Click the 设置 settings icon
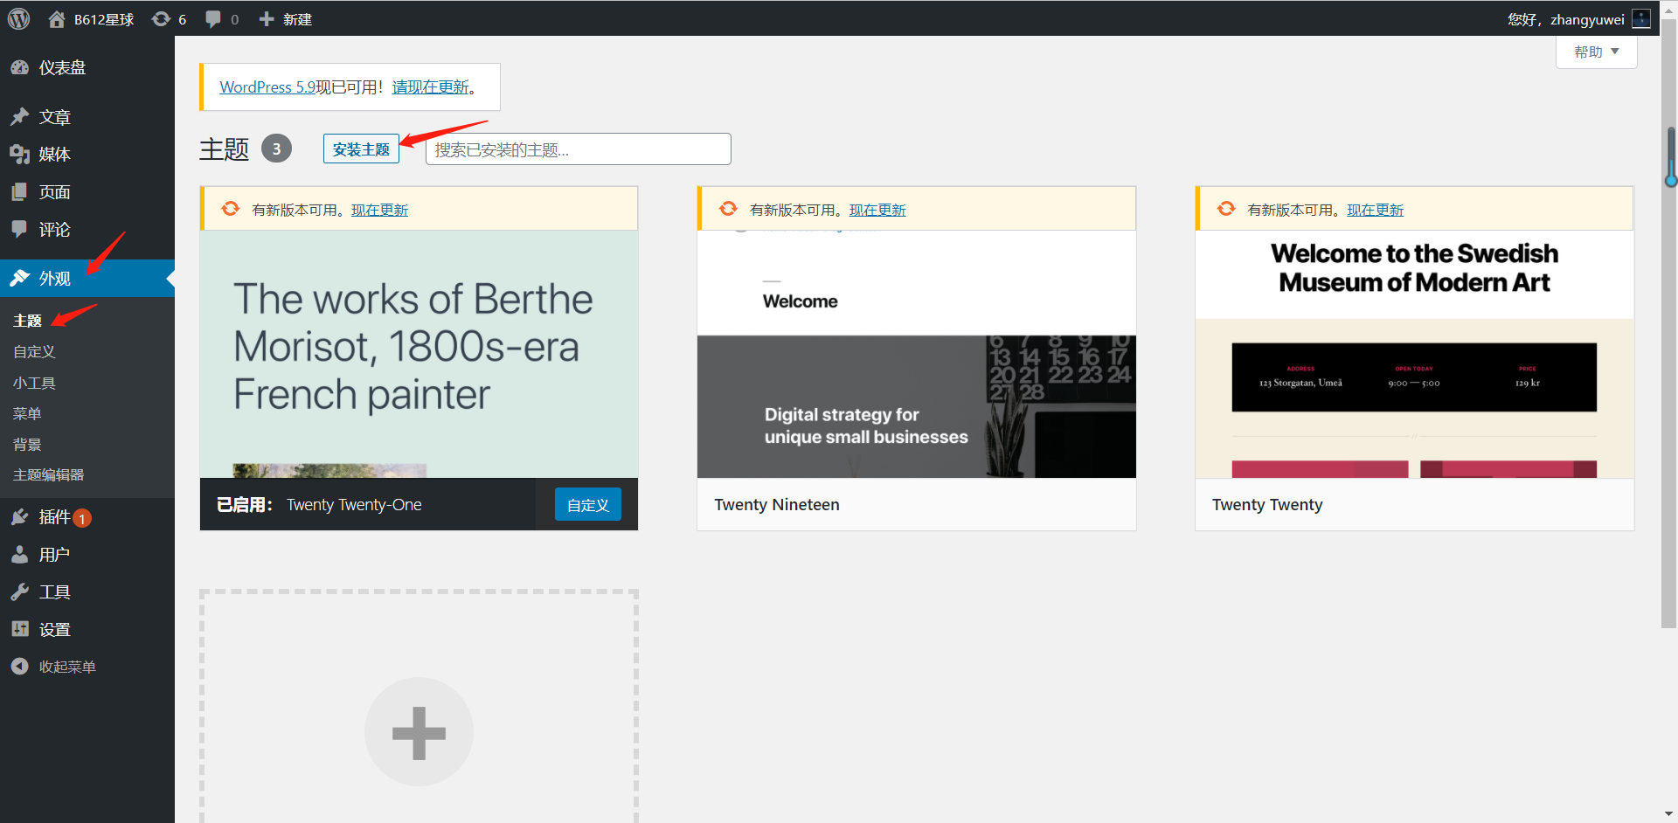 (x=19, y=629)
